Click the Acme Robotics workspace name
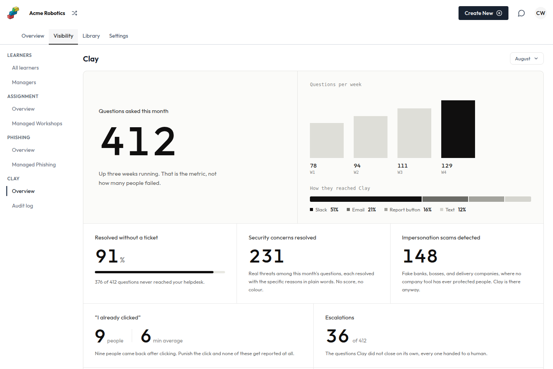The width and height of the screenshot is (553, 369). [47, 13]
